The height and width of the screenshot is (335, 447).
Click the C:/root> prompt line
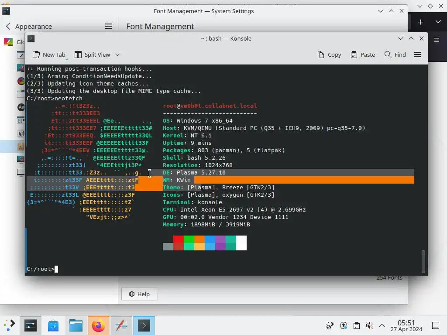(42, 269)
